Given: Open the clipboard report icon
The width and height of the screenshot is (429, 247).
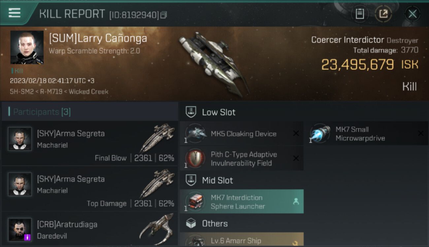Looking at the screenshot, I should tap(359, 14).
